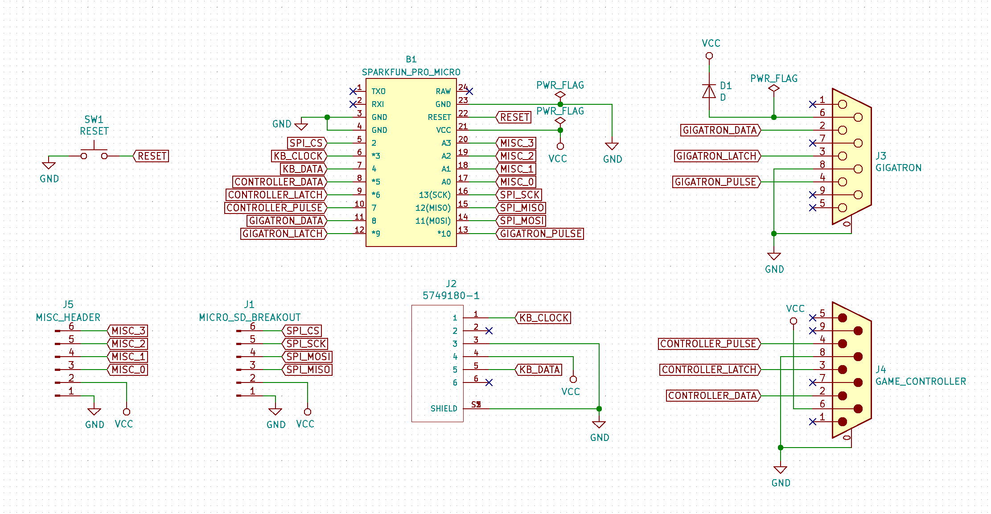Select CONTROLLER_LATCH label on B1 pin 9
991x514 pixels.
click(x=276, y=195)
